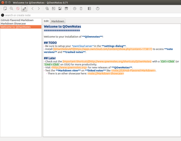
Task: Open trashed notes bin icon
Action: point(81,8)
